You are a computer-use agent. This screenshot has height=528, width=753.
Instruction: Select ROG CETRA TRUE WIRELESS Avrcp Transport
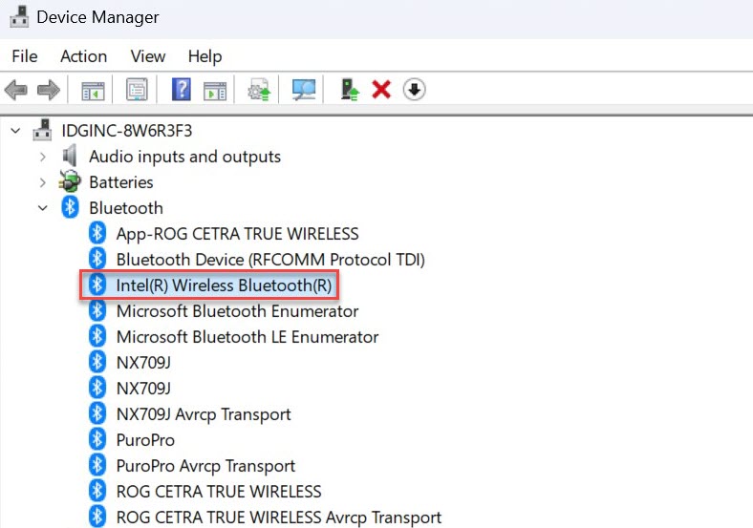coord(278,517)
